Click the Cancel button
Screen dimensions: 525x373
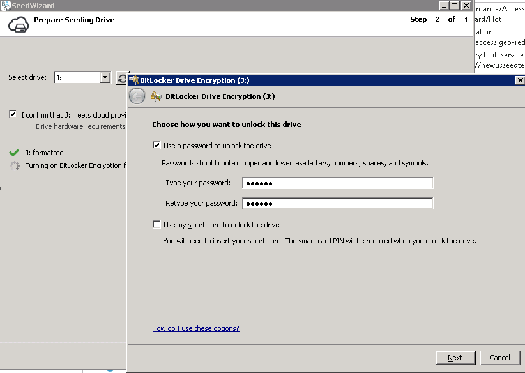[500, 358]
